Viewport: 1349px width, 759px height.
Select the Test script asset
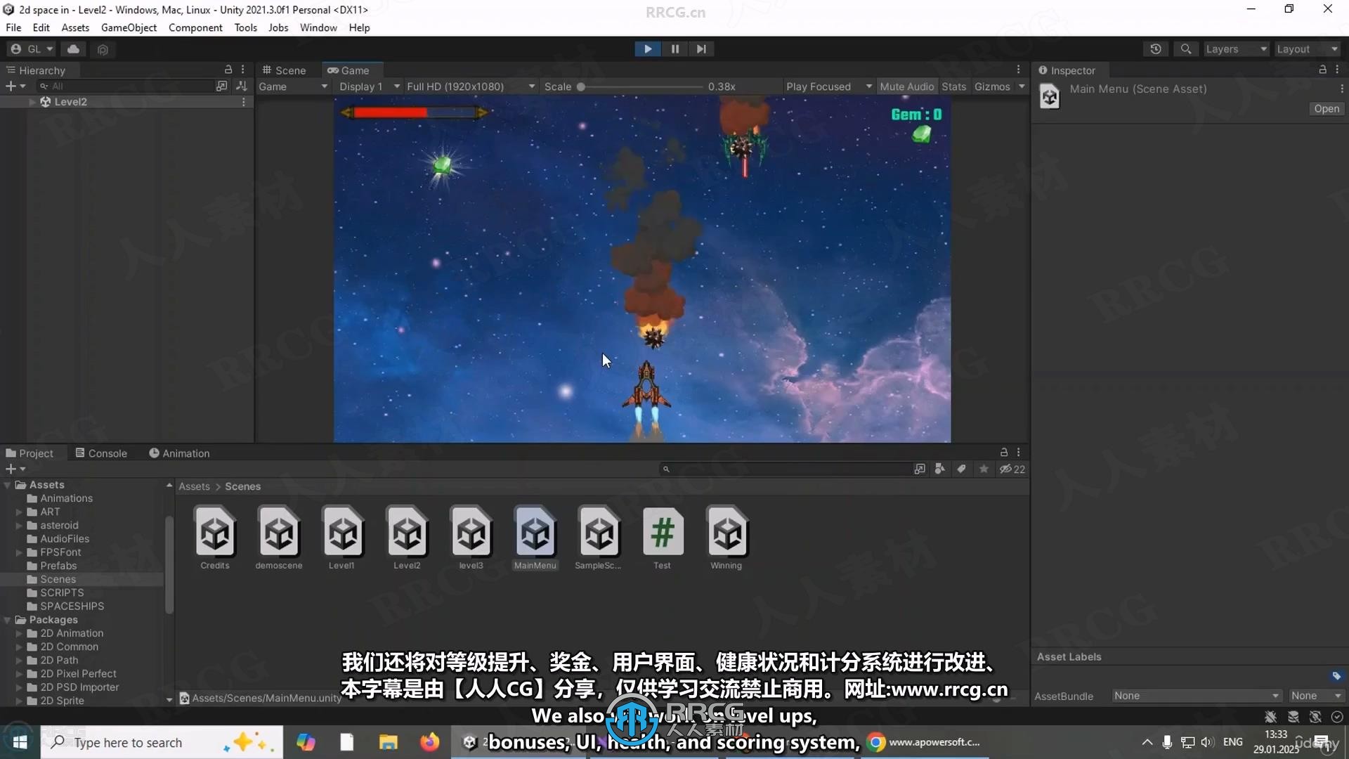662,538
